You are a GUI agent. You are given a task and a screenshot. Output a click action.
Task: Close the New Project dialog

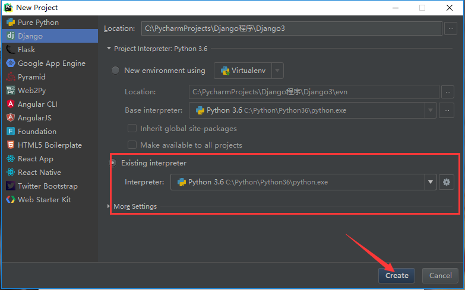(x=450, y=8)
